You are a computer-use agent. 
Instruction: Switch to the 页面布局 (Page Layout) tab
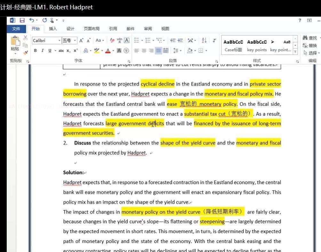click(x=92, y=29)
